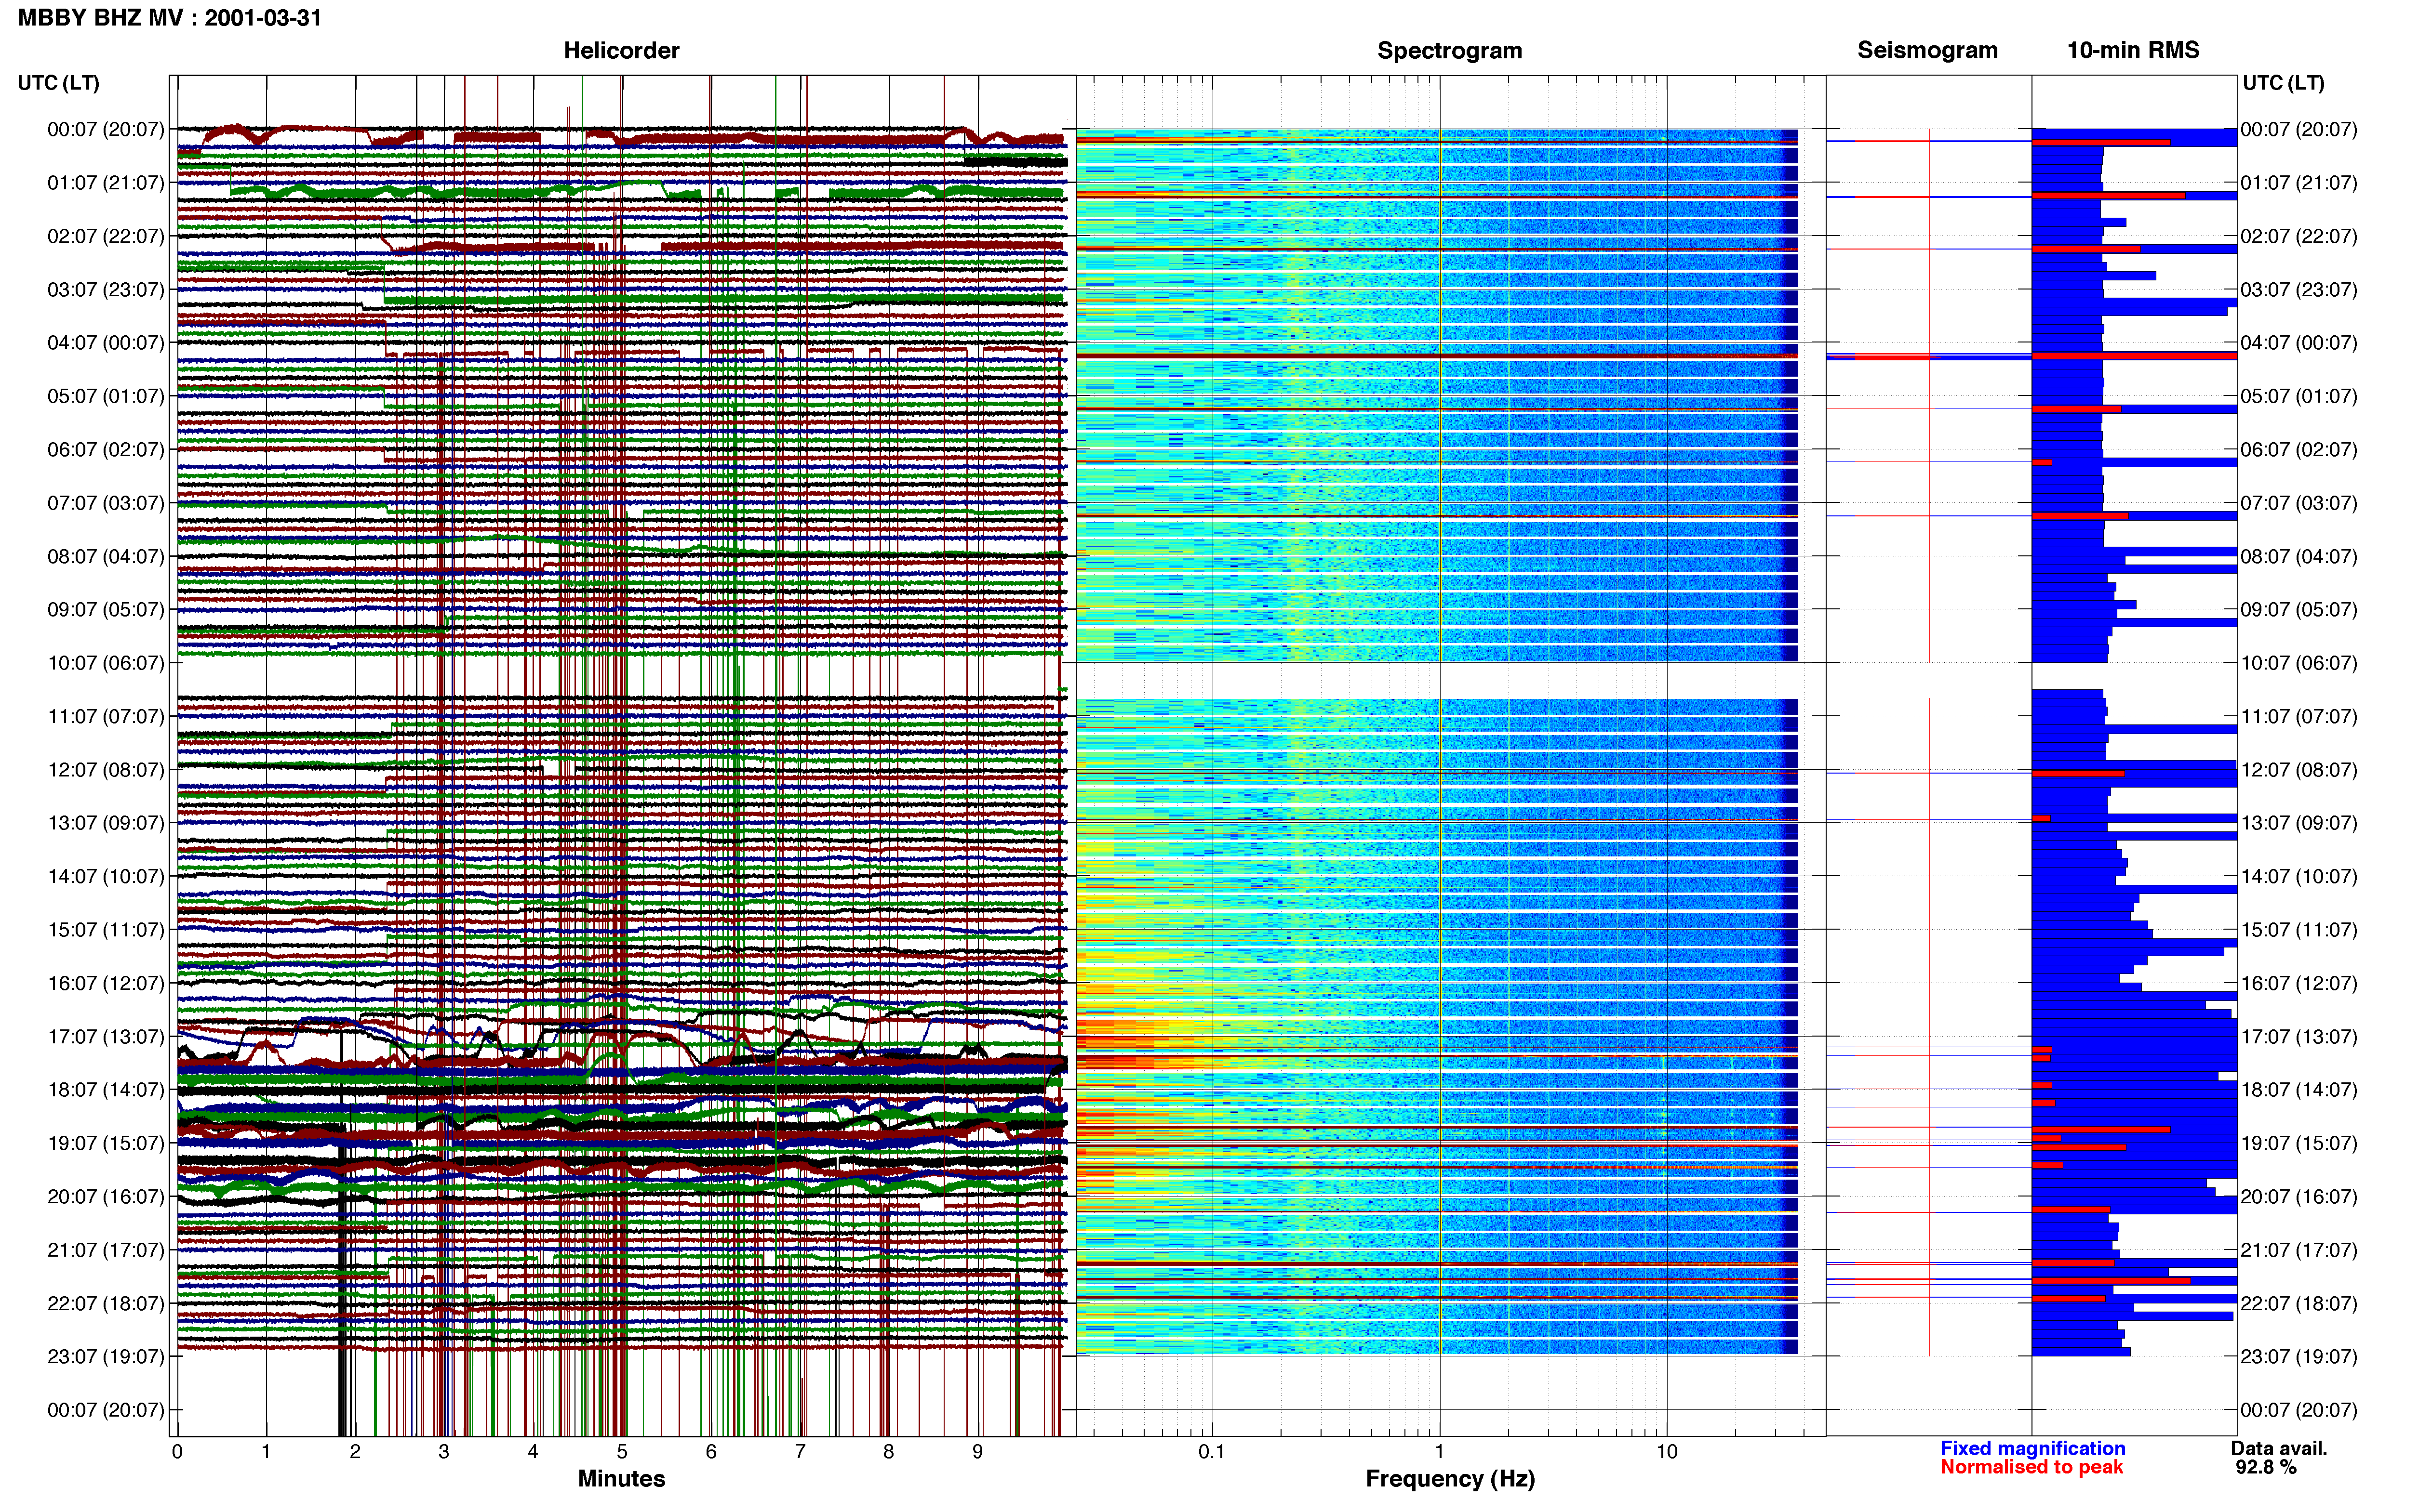Click the "9" tick on the Minutes axis
Viewport: 2419px width, 1512px height.
[x=977, y=1452]
